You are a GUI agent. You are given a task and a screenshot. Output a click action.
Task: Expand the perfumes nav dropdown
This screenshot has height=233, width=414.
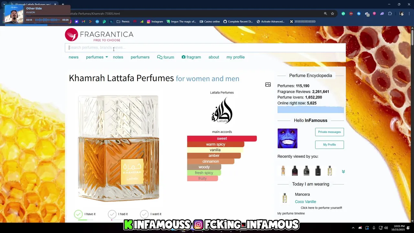[x=97, y=57]
